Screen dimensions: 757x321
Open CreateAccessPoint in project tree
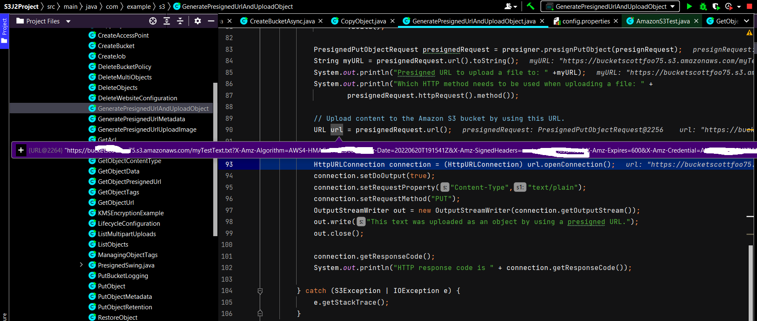pyautogui.click(x=123, y=36)
